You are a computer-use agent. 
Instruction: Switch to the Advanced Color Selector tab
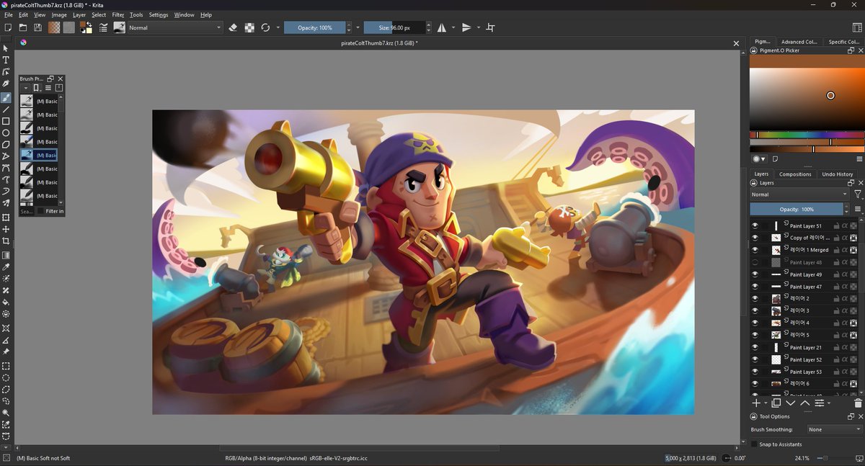[799, 42]
